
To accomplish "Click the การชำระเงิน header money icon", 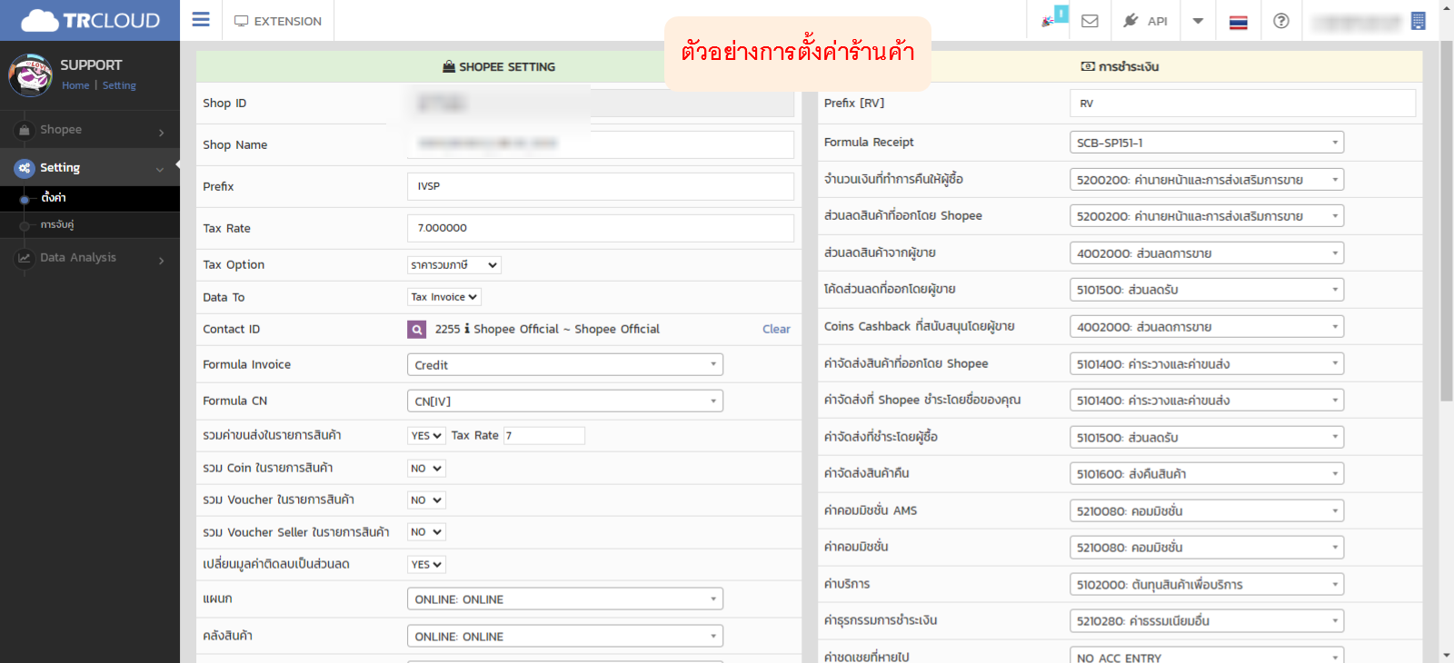I will (x=1088, y=66).
